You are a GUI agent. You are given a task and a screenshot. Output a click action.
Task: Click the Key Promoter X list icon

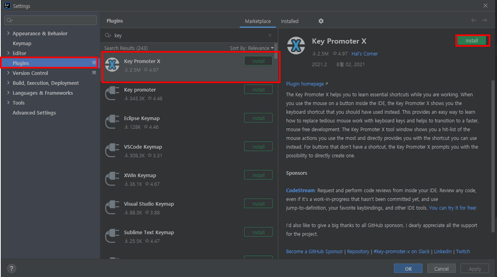point(112,65)
